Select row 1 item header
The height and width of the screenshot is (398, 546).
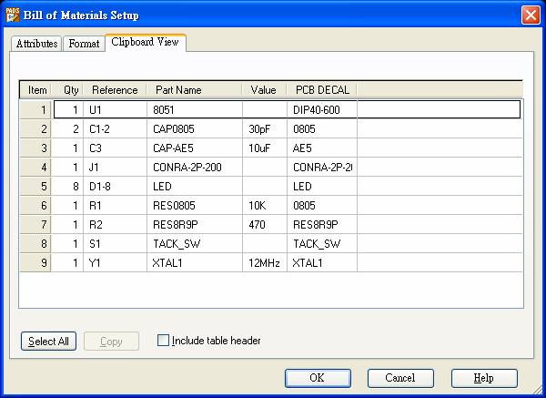pos(36,109)
